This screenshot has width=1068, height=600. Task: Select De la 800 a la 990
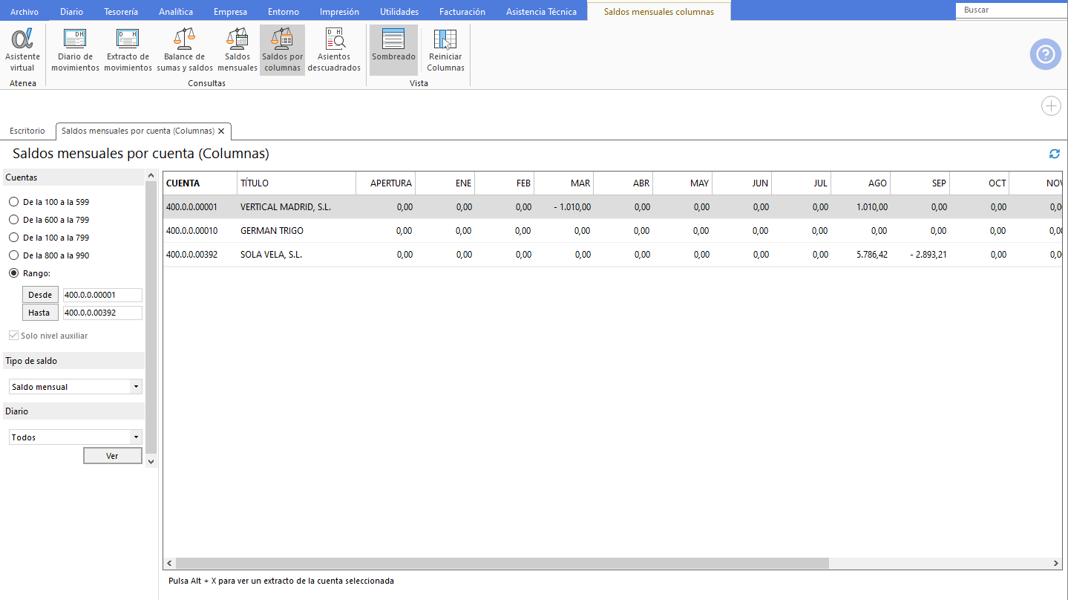pos(49,255)
